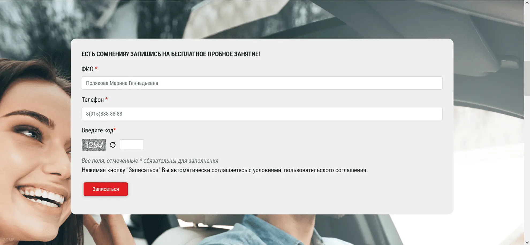The width and height of the screenshot is (530, 245).
Task: Click into the ФИО name field
Action: pyautogui.click(x=262, y=83)
